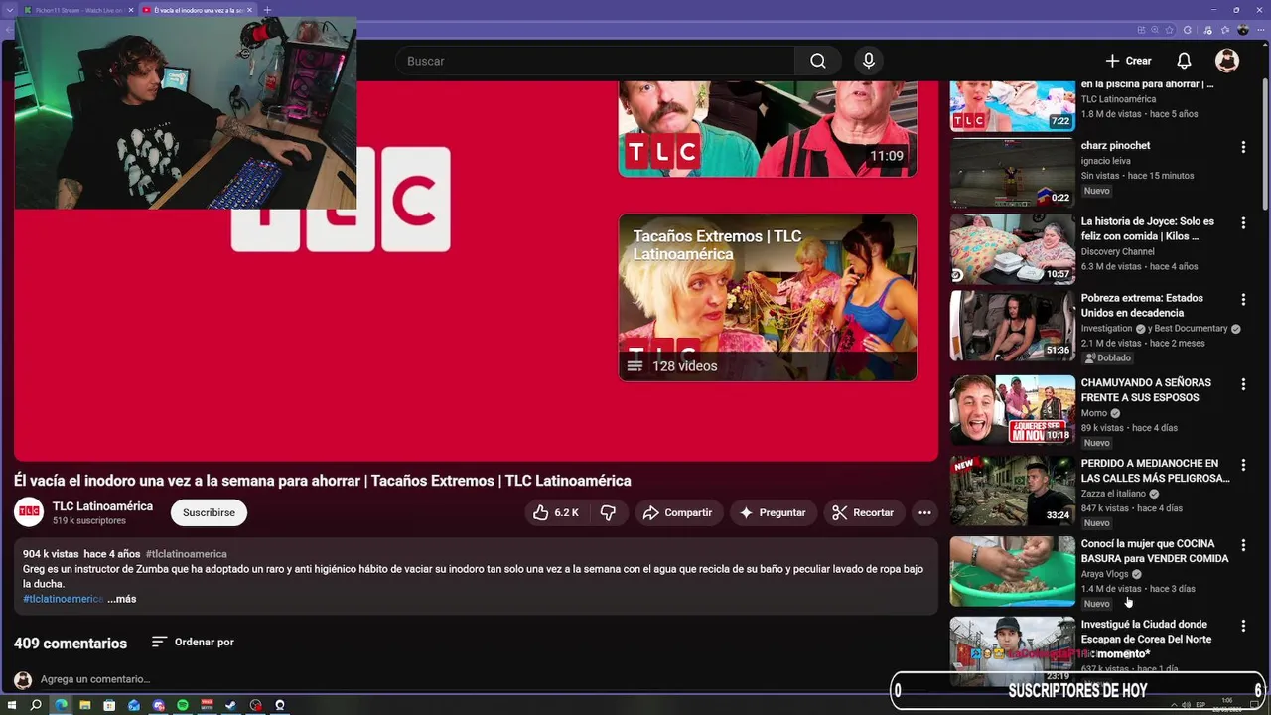This screenshot has width=1271, height=715.
Task: Open a new browser tab
Action: click(x=267, y=10)
